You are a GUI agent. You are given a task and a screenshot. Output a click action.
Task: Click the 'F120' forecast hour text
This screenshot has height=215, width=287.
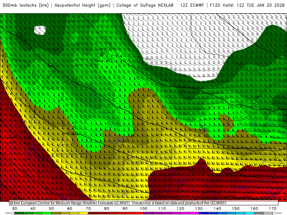pos(215,5)
